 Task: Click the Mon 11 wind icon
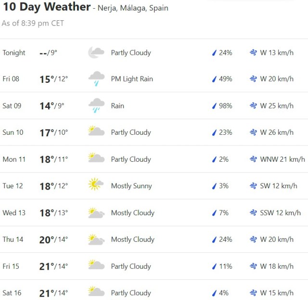pos(253,159)
